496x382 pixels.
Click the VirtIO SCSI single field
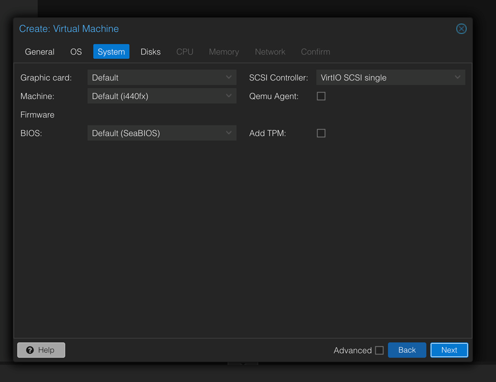[x=391, y=77]
